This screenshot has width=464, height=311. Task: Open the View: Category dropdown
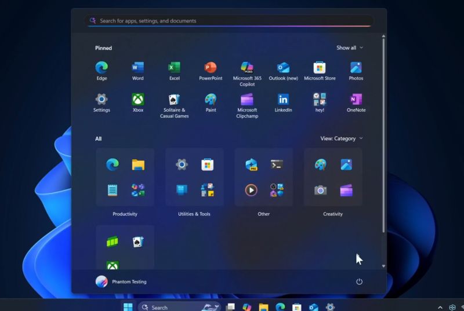click(x=342, y=138)
